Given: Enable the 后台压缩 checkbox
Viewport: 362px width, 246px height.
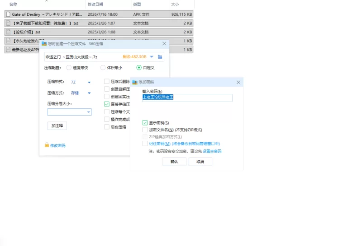Looking at the screenshot, I should [107, 127].
